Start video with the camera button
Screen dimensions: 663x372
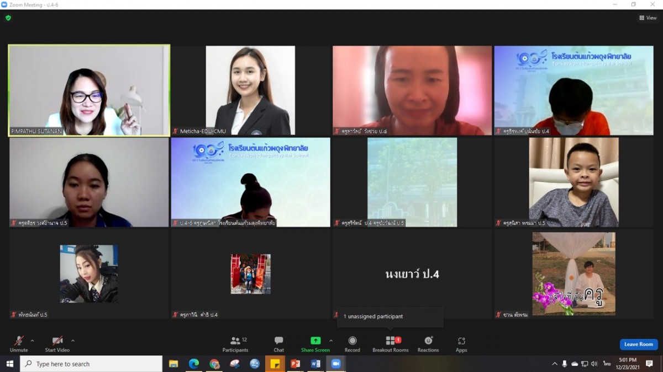point(57,341)
